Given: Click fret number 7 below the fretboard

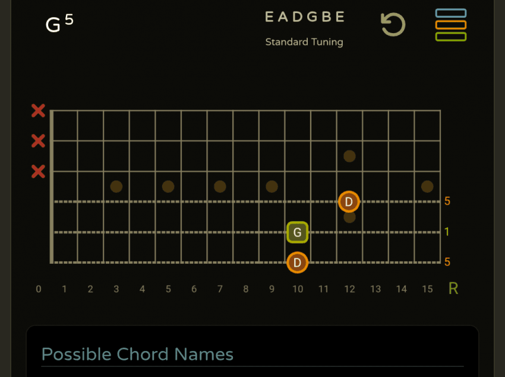Looking at the screenshot, I should point(220,289).
